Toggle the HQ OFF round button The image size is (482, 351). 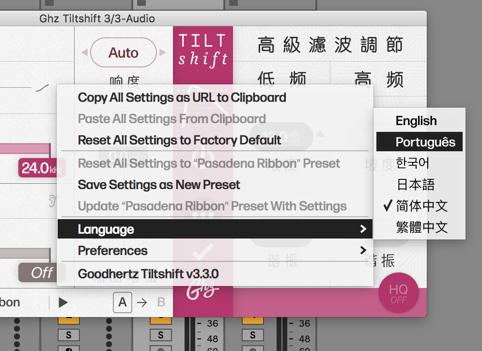(x=398, y=293)
